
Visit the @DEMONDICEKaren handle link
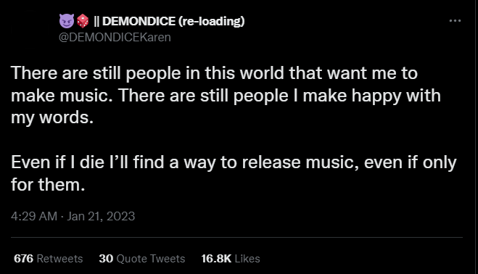click(115, 37)
